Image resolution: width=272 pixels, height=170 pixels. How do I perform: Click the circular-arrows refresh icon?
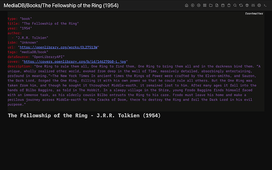pos(241,6)
